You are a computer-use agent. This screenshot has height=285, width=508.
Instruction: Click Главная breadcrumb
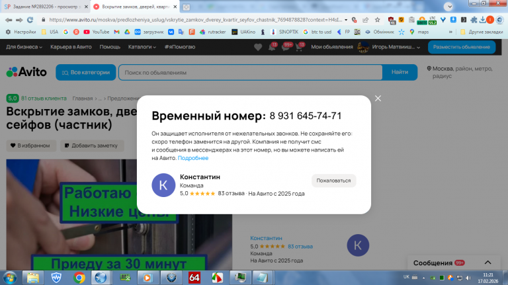(x=82, y=98)
